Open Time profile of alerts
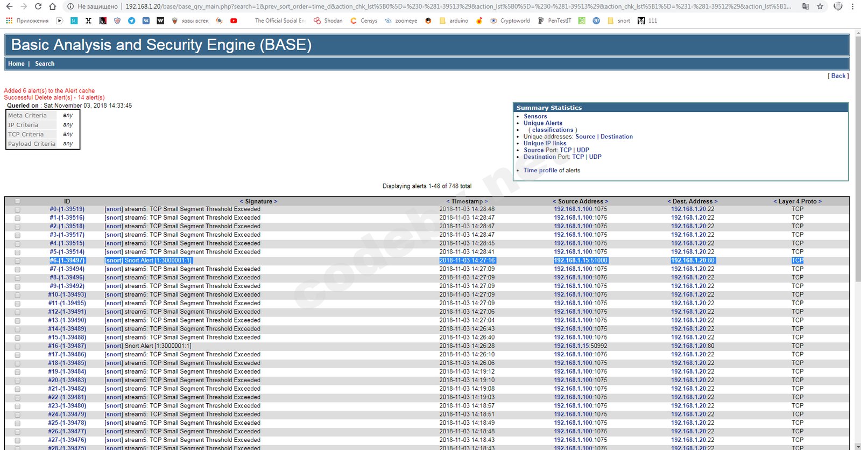 pos(540,170)
